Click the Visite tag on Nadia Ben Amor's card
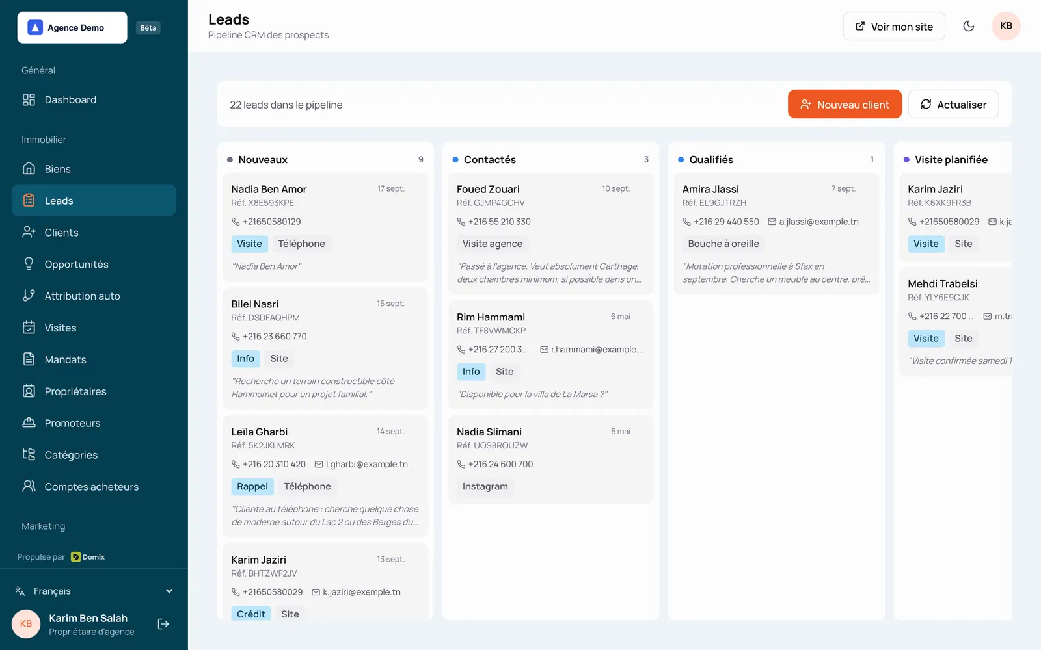This screenshot has height=650, width=1041. (249, 244)
